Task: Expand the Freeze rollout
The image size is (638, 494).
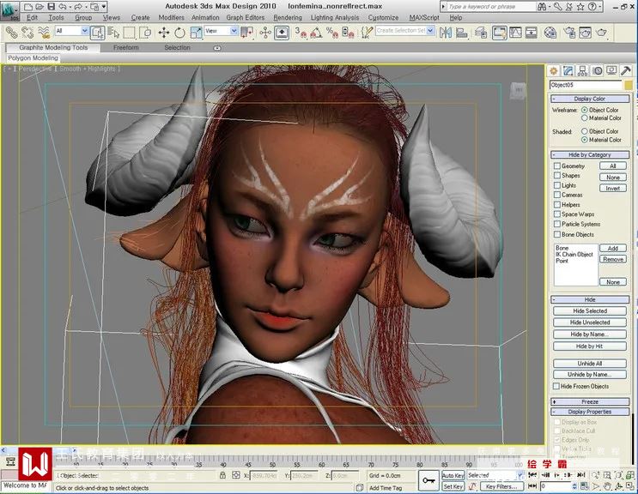Action: [590, 401]
